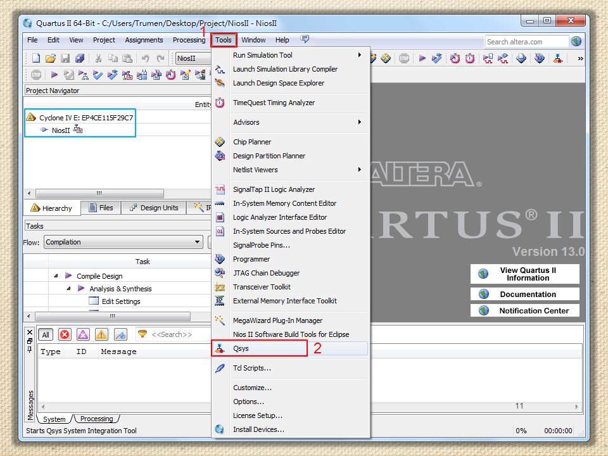Switch to the Files tab

pyautogui.click(x=101, y=208)
